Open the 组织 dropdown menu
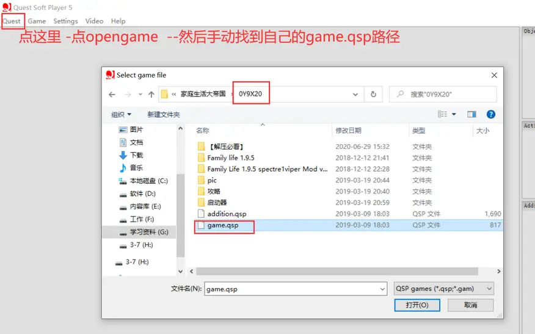Screen dimensions: 535x334 point(121,114)
